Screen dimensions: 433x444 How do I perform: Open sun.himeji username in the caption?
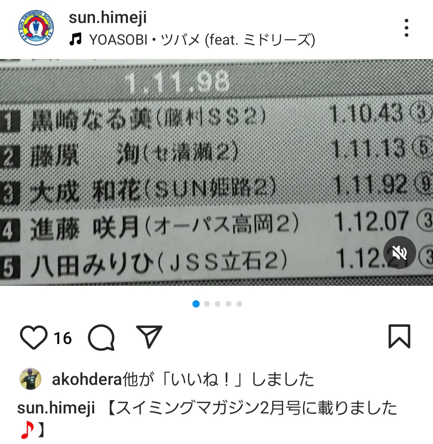pos(56,408)
